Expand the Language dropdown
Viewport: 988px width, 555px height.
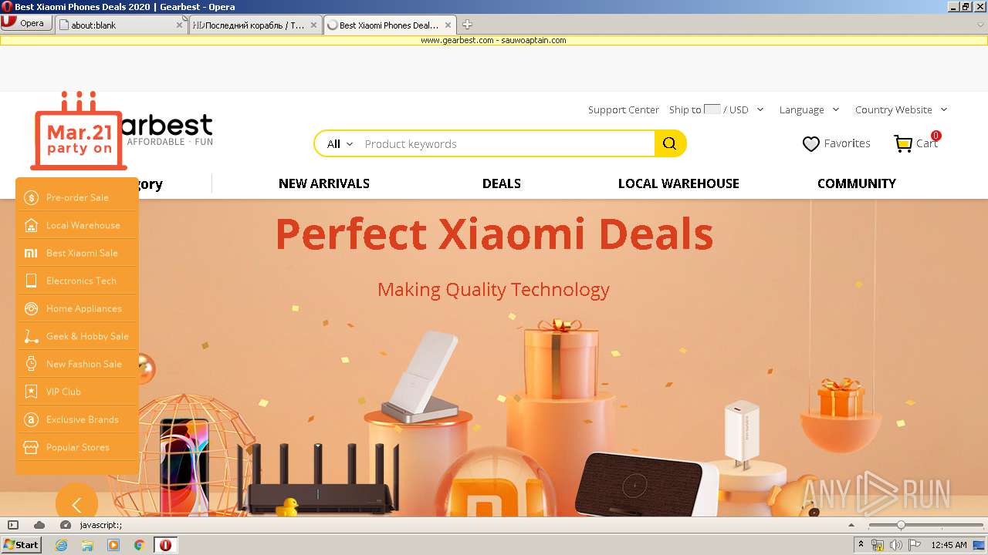tap(809, 109)
